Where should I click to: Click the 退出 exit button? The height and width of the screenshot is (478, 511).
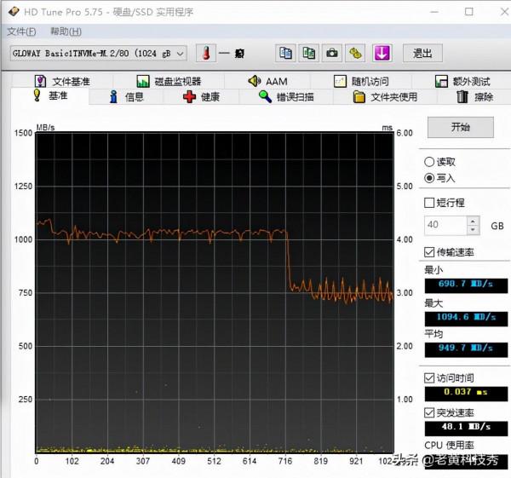coord(422,53)
